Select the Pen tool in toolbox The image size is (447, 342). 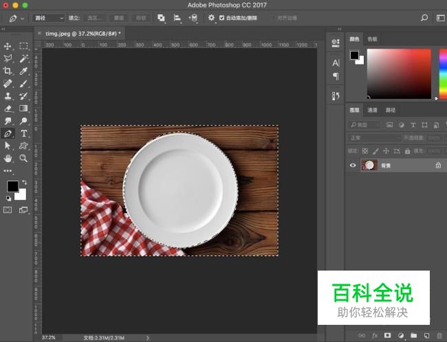tap(8, 133)
